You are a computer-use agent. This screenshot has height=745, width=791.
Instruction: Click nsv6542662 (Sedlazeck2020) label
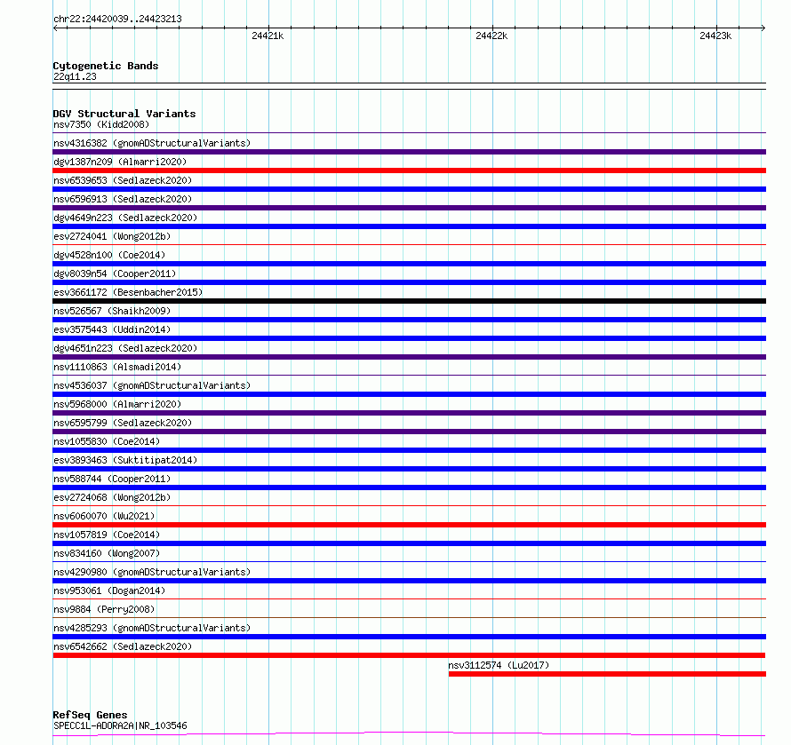(x=123, y=646)
